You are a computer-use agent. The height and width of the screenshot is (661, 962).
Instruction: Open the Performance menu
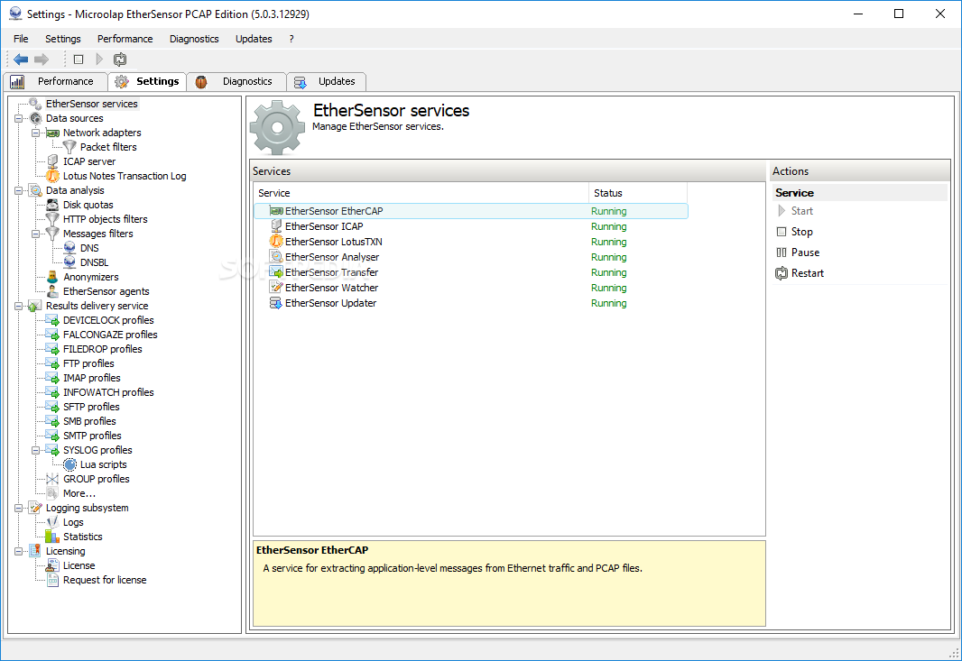(125, 39)
